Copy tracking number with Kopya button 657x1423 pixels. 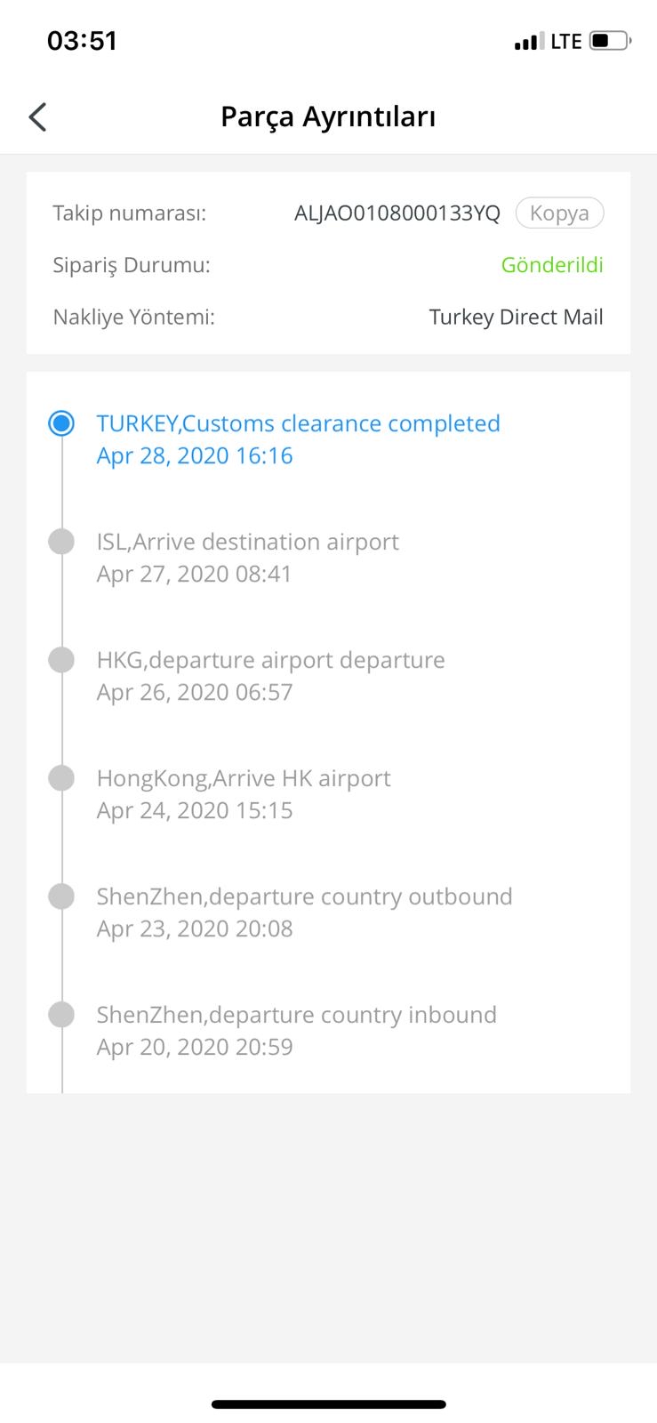click(559, 213)
